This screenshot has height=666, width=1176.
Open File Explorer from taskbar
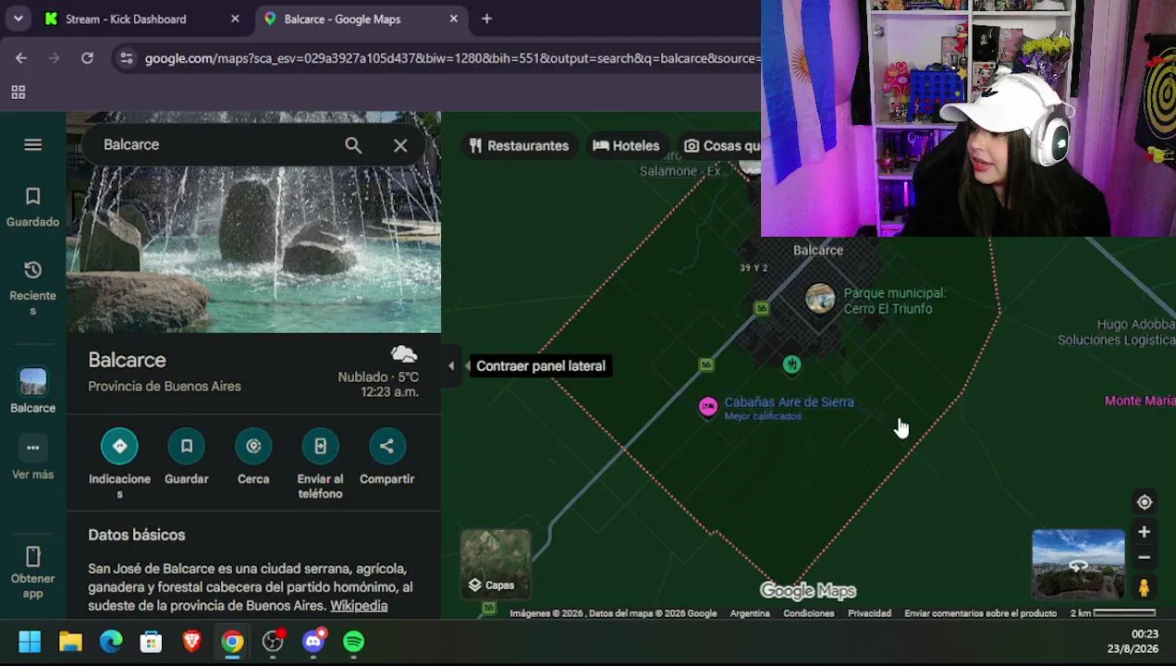coord(70,642)
